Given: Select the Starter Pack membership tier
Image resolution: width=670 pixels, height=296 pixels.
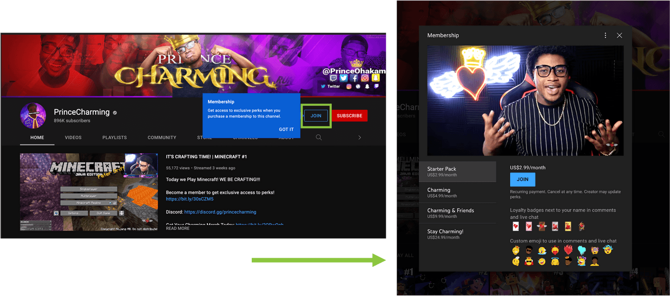Looking at the screenshot, I should [x=458, y=172].
